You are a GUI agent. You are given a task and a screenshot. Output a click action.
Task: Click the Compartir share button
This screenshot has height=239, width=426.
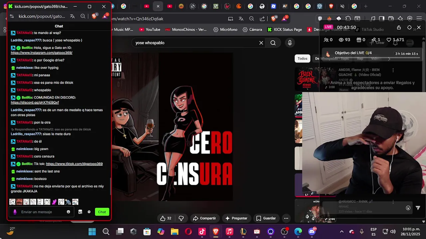[204, 218]
